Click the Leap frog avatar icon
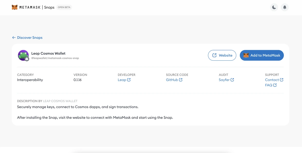This screenshot has width=302, height=153. pos(23,55)
